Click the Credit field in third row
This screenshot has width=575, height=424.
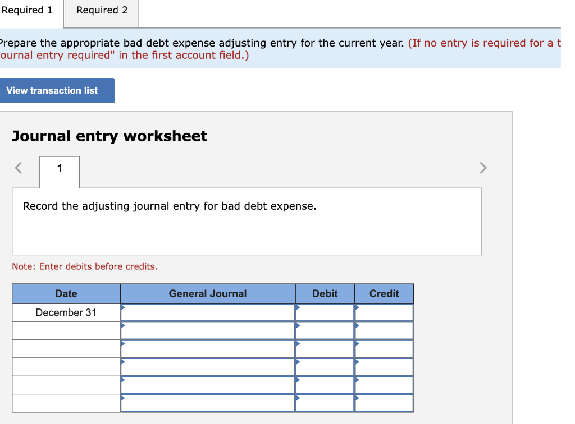click(x=384, y=349)
